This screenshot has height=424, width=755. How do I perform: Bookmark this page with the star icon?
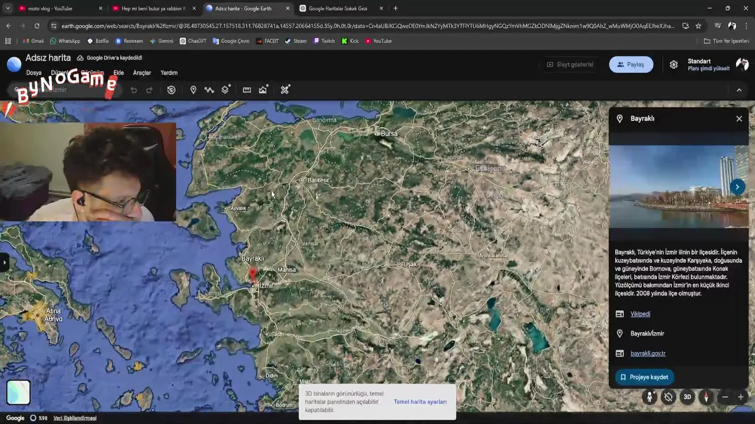698,26
